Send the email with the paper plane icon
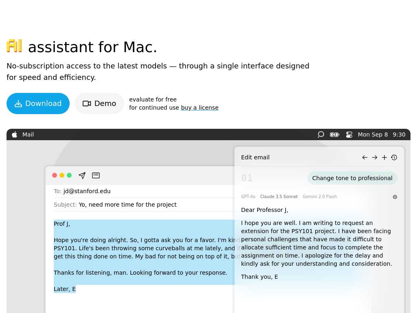The width and height of the screenshot is (417, 313). [x=82, y=175]
